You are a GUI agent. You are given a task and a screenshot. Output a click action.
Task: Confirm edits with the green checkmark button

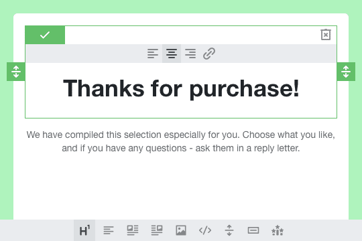click(x=45, y=35)
